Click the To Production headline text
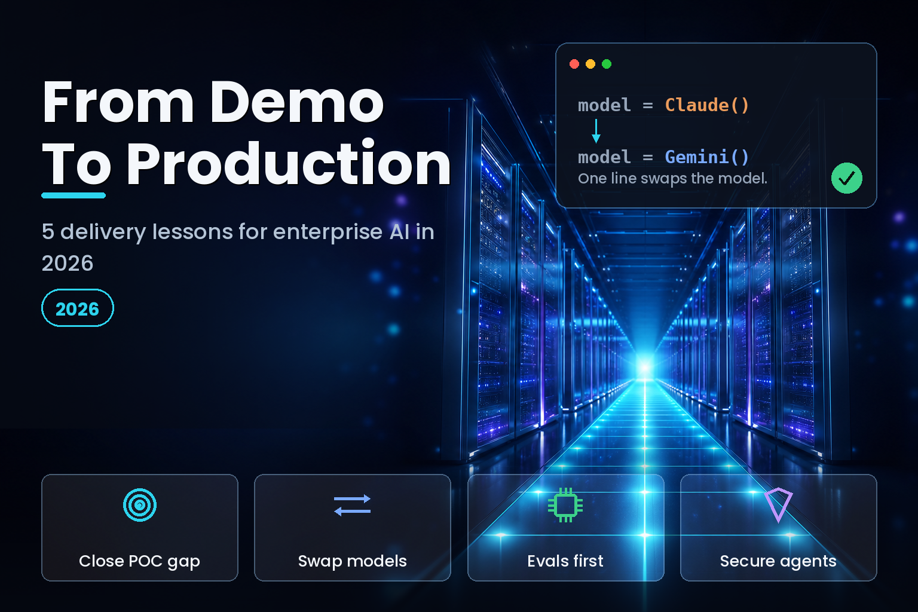The image size is (918, 612). tap(246, 164)
